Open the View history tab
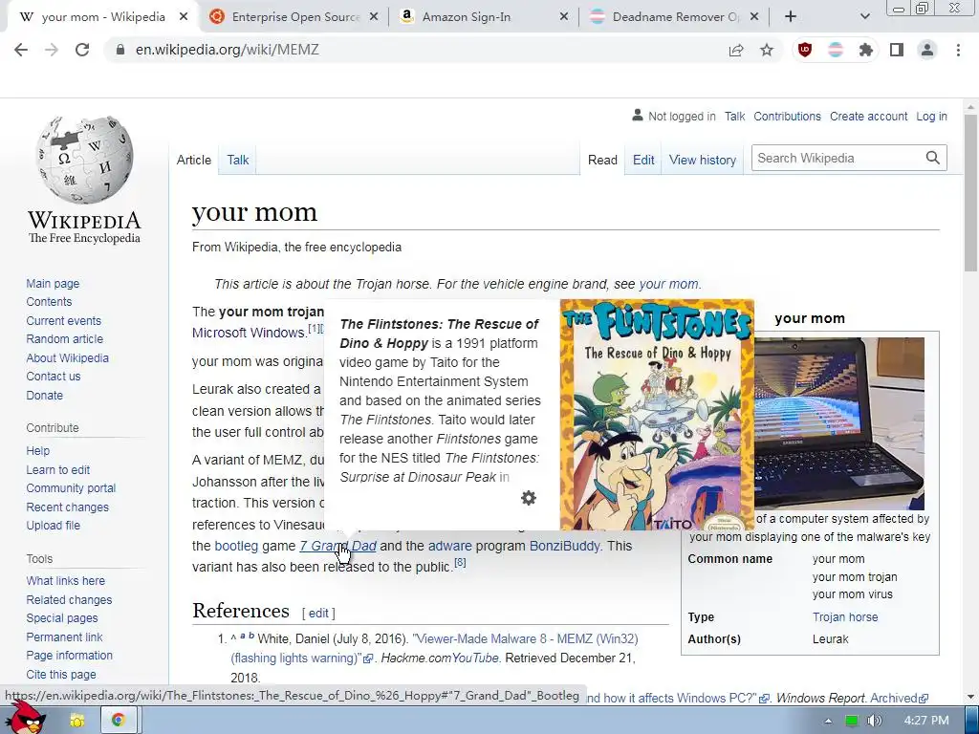Viewport: 979px width, 734px height. click(703, 160)
